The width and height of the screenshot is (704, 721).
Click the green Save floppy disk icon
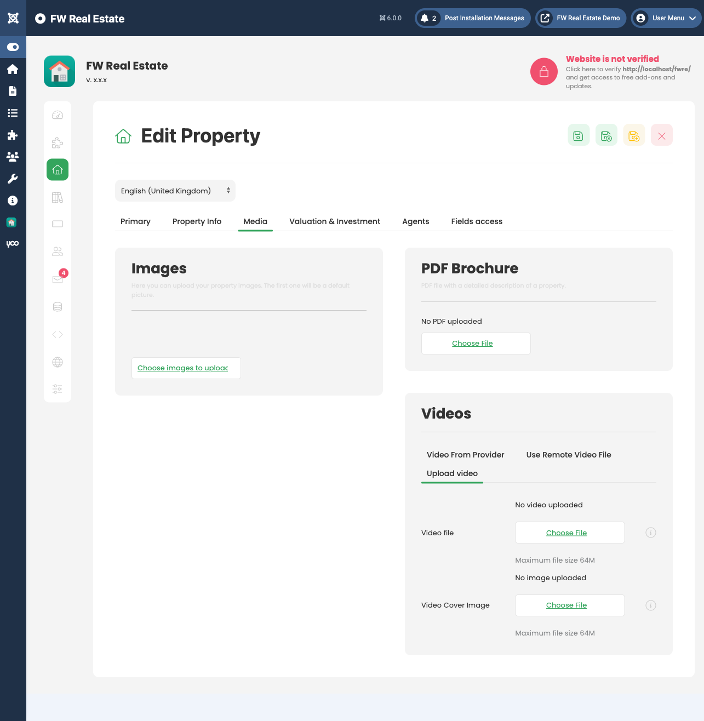click(579, 136)
